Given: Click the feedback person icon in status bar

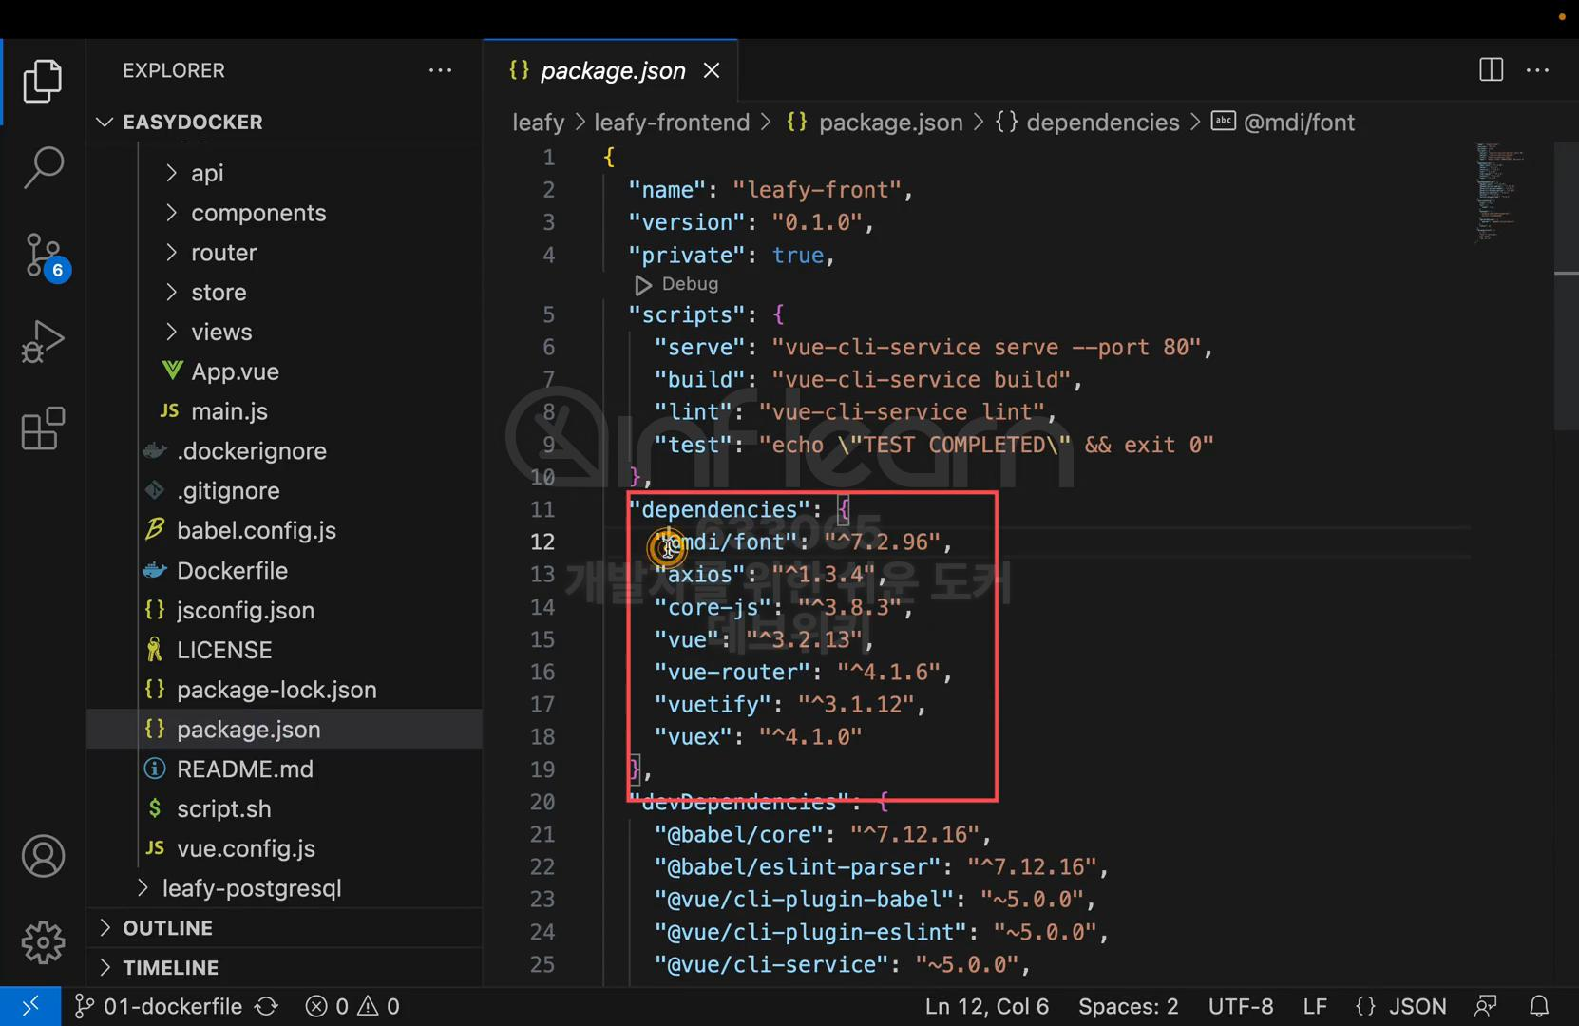Looking at the screenshot, I should [1486, 1006].
